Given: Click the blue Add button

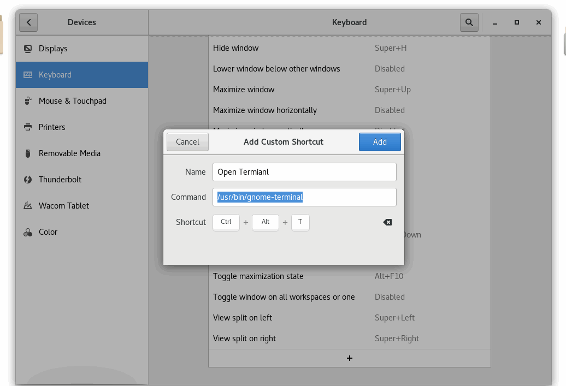Looking at the screenshot, I should (x=380, y=142).
